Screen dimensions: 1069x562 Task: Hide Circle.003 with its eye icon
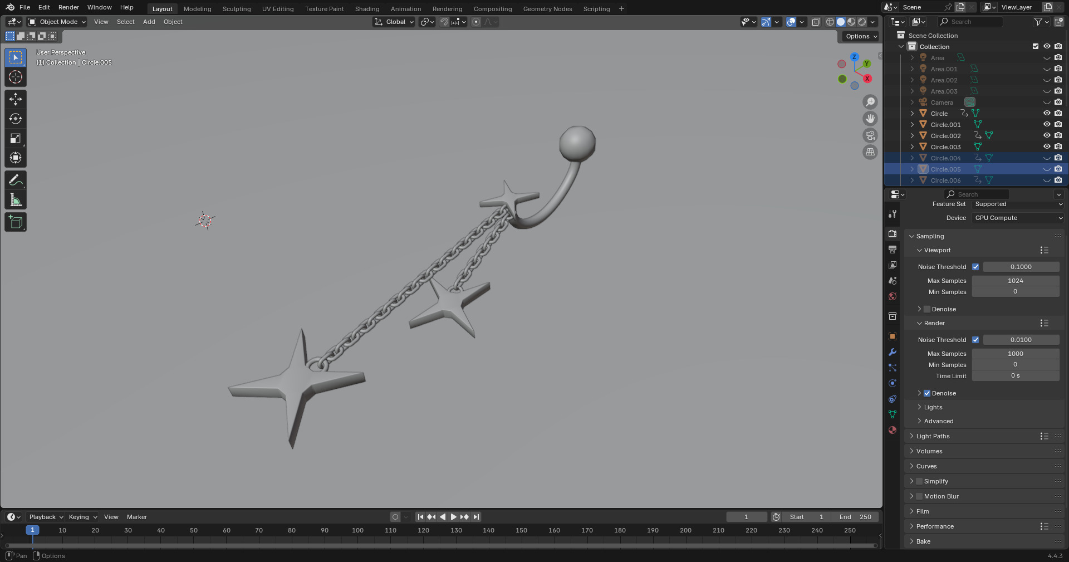(1047, 147)
